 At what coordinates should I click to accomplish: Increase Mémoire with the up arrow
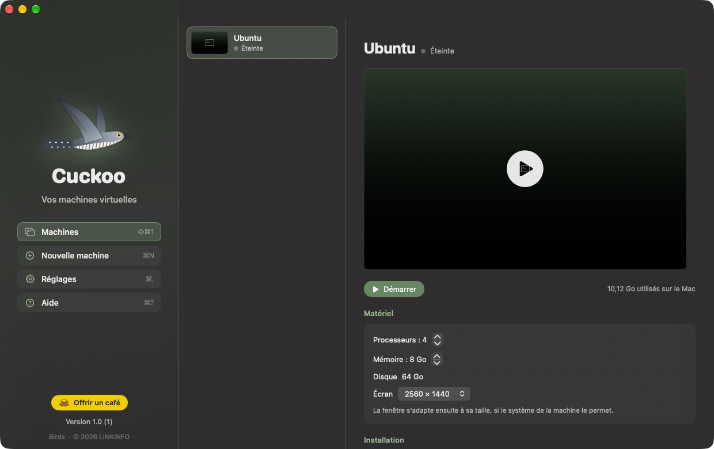[x=437, y=356]
